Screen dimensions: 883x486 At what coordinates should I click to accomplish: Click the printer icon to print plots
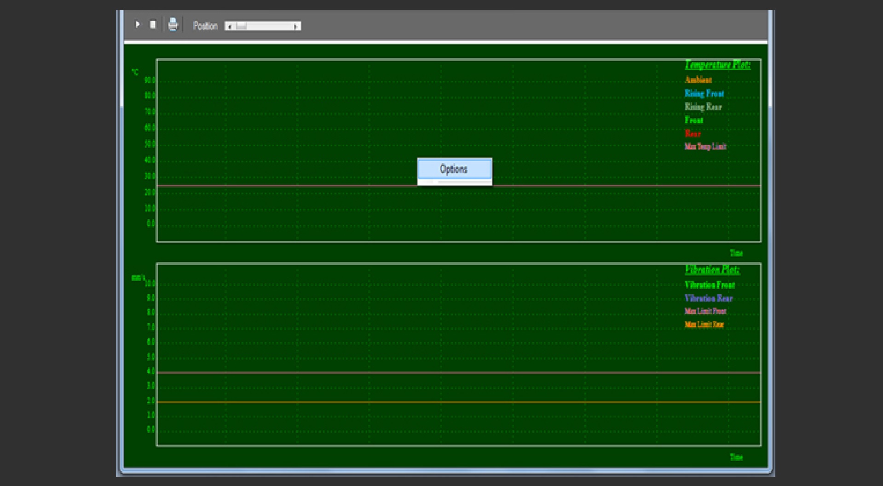tap(173, 24)
